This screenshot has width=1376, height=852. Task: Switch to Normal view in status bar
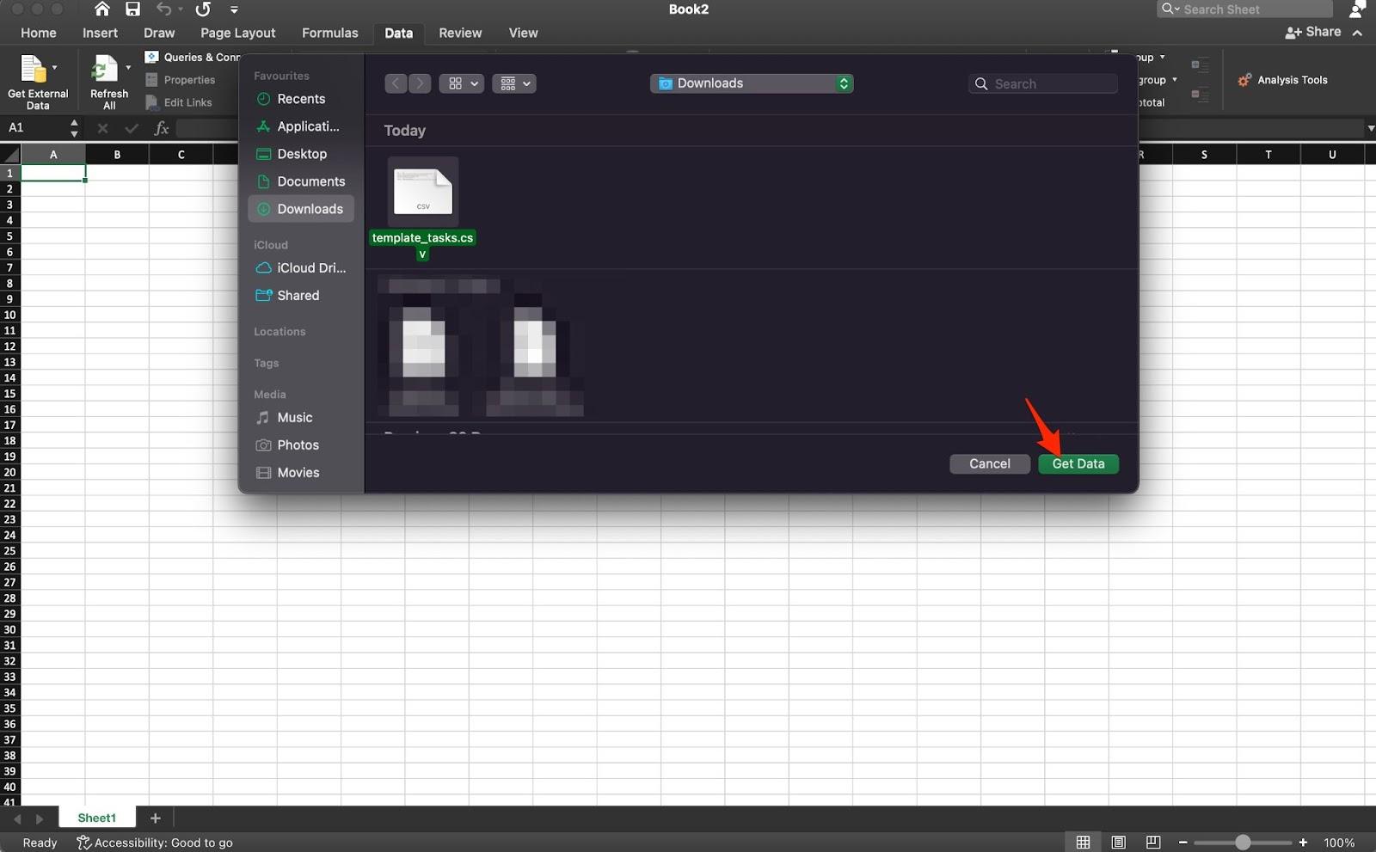pyautogui.click(x=1083, y=843)
